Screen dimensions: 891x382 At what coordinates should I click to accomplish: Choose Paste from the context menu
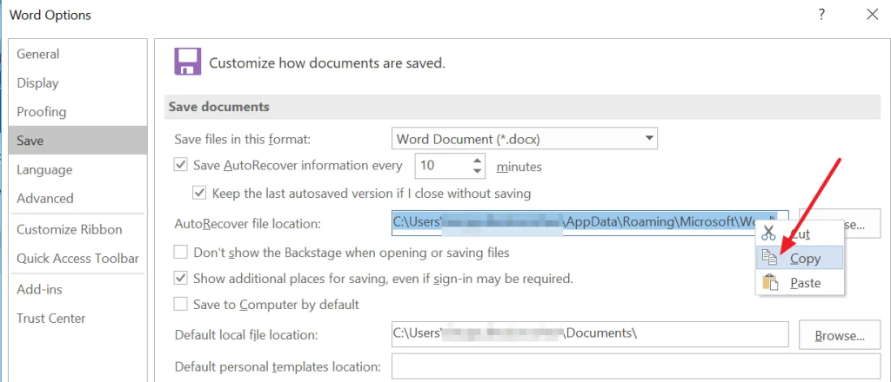[x=800, y=282]
